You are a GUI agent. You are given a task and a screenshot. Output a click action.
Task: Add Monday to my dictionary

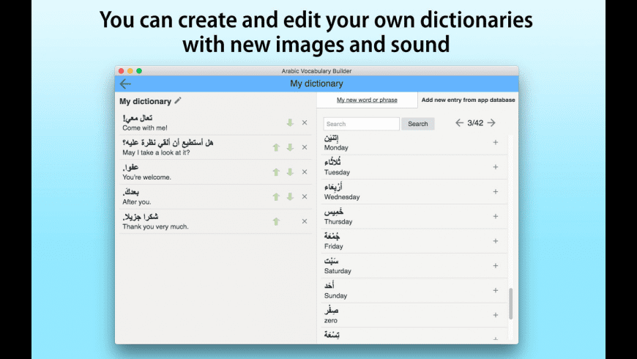point(495,142)
